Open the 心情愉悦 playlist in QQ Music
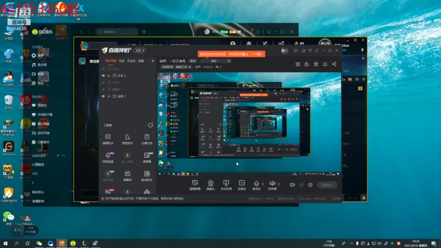Image resolution: width=441 pixels, height=248 pixels. 38,164
